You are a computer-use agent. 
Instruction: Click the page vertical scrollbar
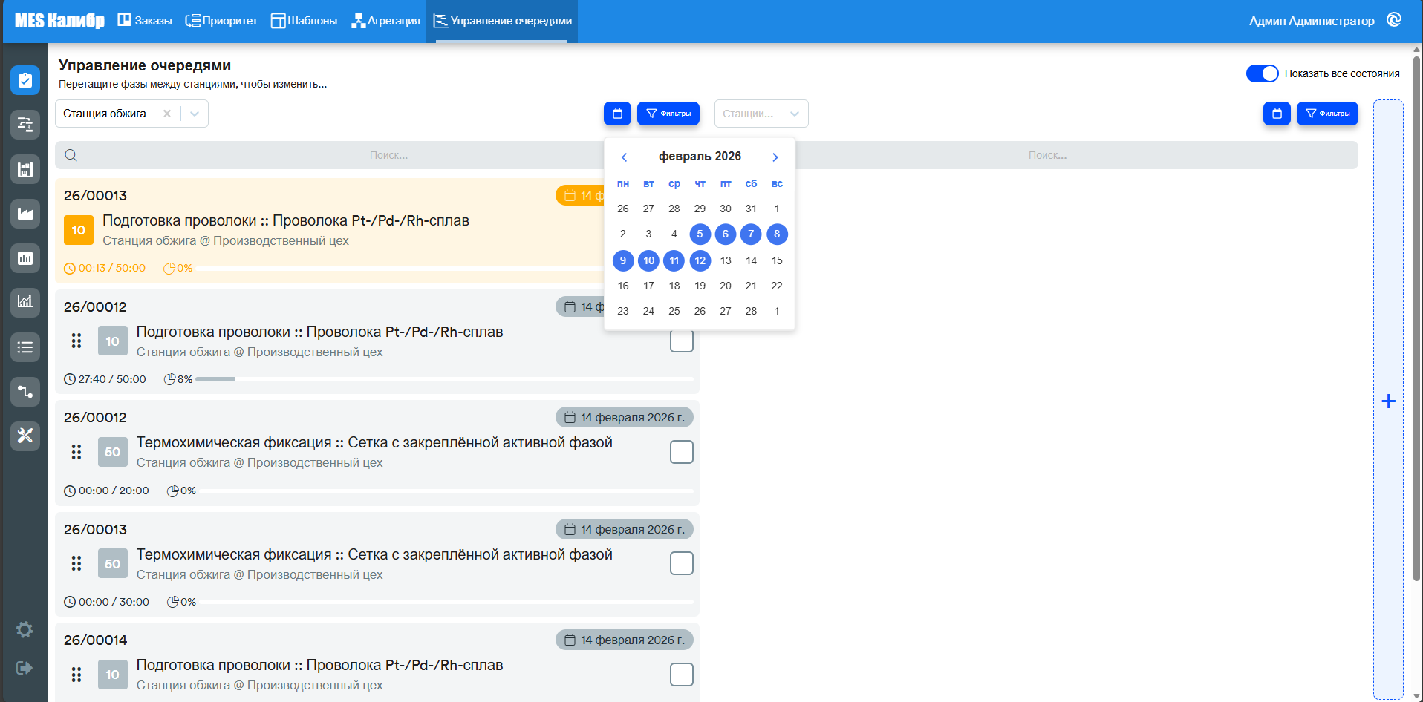1416,319
